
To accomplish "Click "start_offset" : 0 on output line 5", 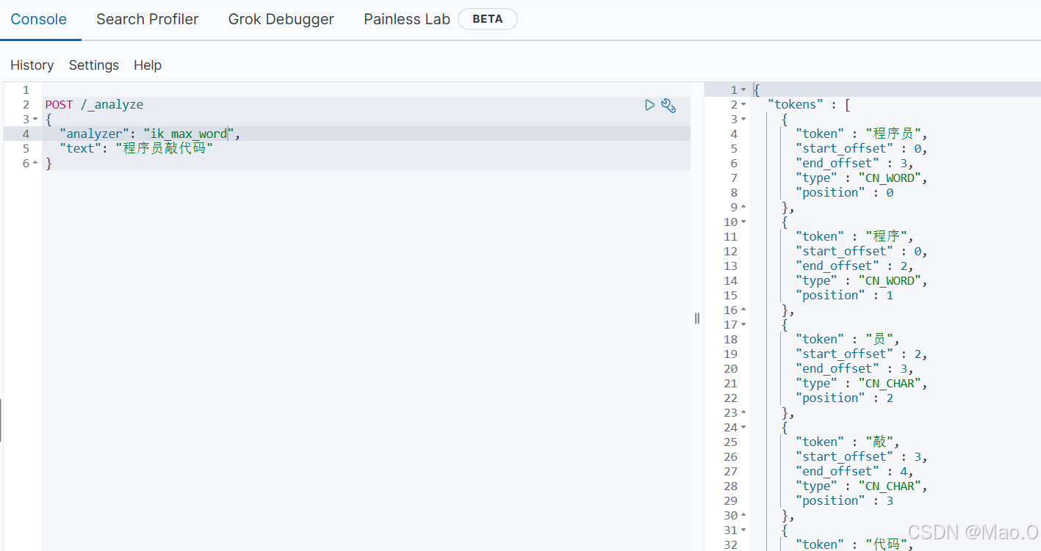I will [x=862, y=148].
